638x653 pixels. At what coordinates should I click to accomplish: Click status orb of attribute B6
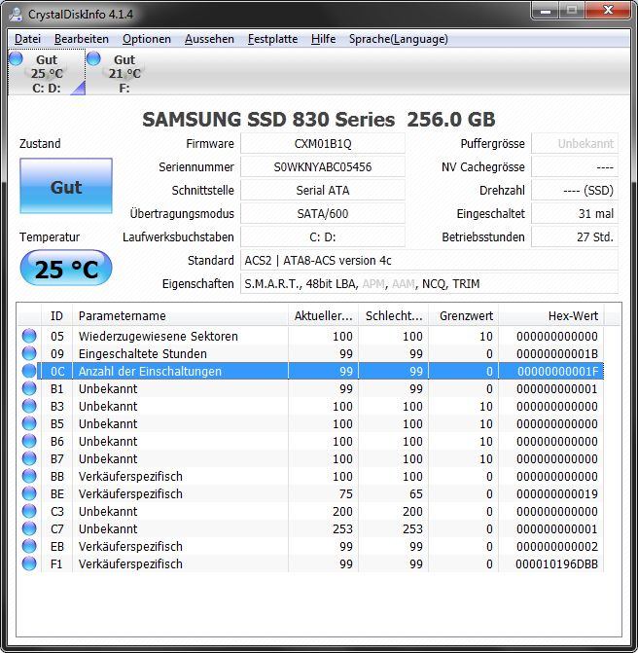[29, 441]
